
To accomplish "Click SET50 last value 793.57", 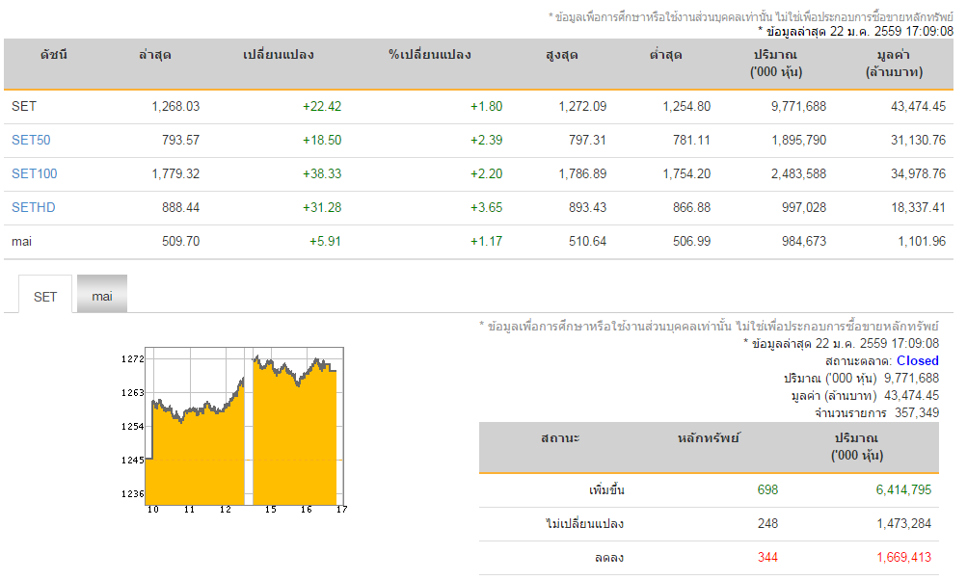I will (x=180, y=140).
